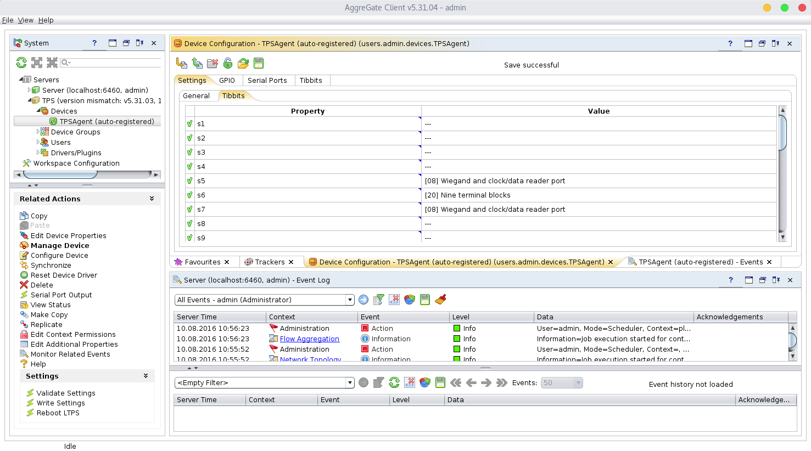Expand the Device Groups node
The width and height of the screenshot is (811, 451).
point(38,132)
